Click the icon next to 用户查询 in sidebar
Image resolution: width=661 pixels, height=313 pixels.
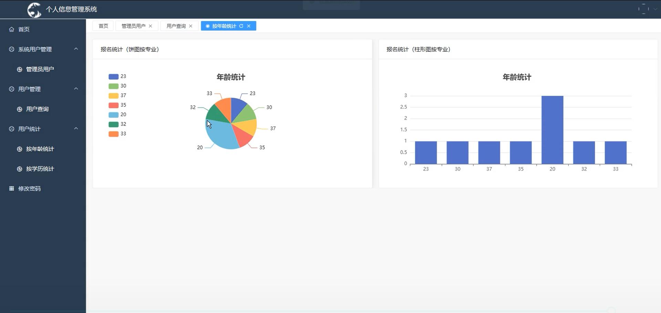tap(20, 109)
